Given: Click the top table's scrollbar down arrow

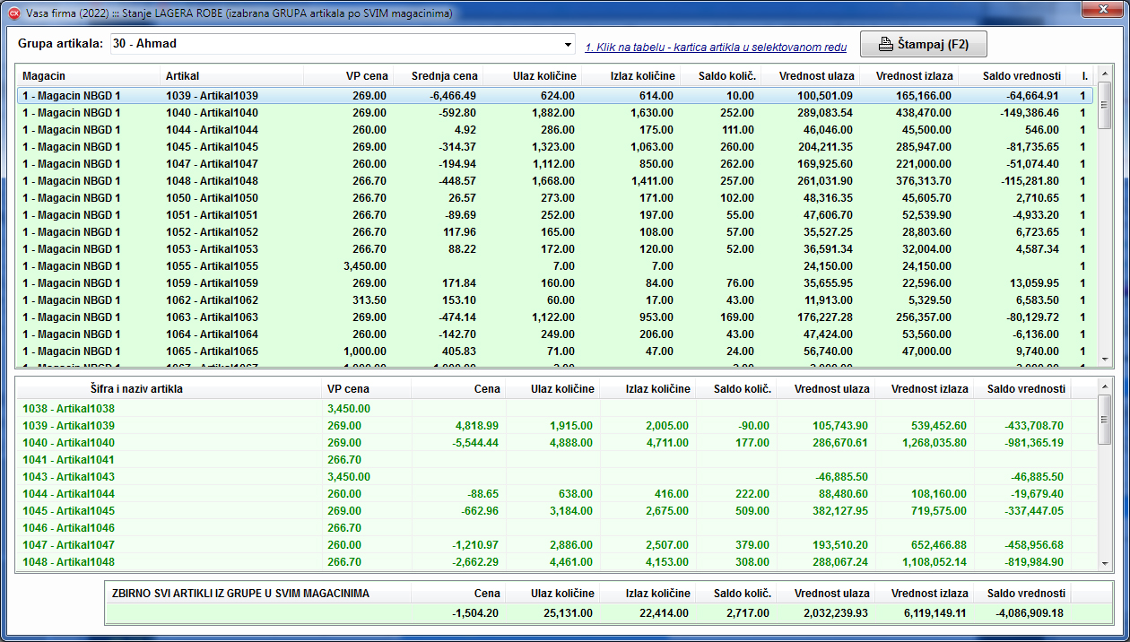Looking at the screenshot, I should [1105, 360].
